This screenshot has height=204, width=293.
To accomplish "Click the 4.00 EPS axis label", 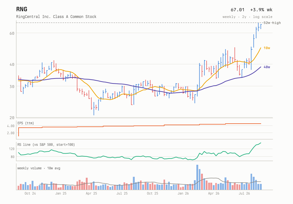I will (x=11, y=126).
